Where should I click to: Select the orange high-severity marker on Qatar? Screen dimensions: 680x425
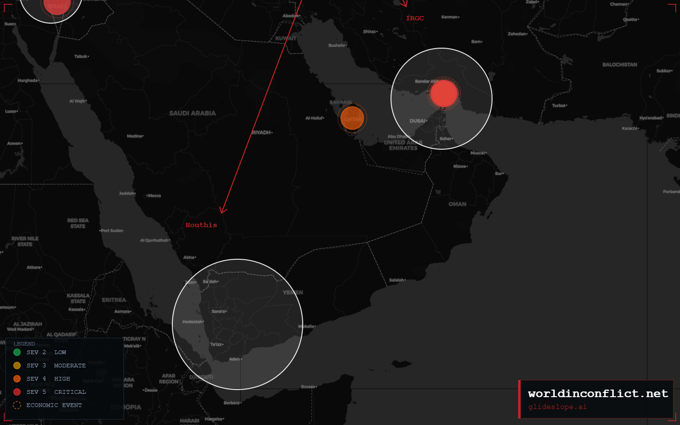click(352, 118)
